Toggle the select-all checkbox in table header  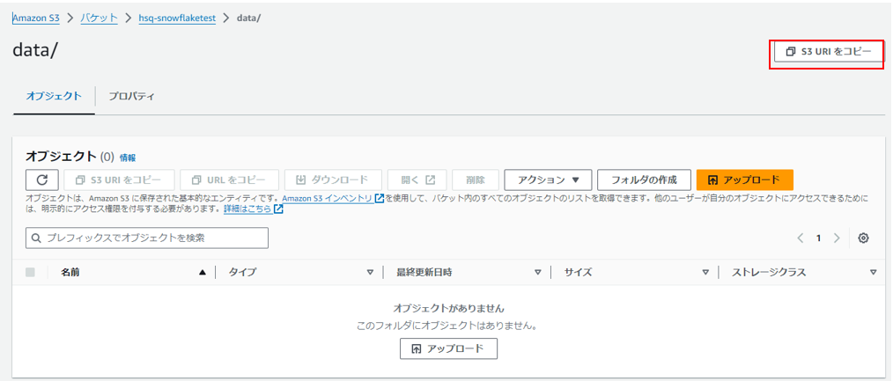30,273
